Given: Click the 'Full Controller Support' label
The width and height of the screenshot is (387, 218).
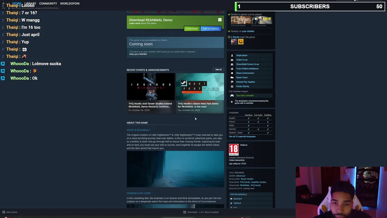Looking at the screenshot, I should 239,91.
